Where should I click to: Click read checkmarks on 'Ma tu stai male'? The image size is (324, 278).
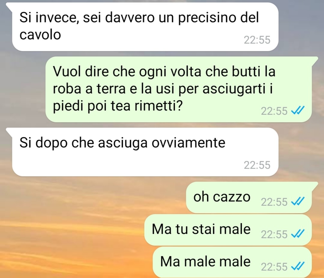[298, 234]
